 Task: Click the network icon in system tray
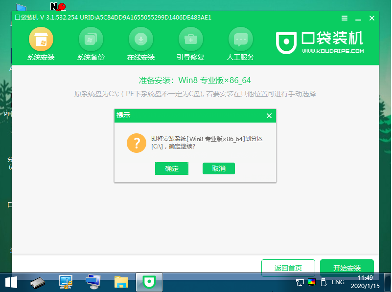pos(300,282)
